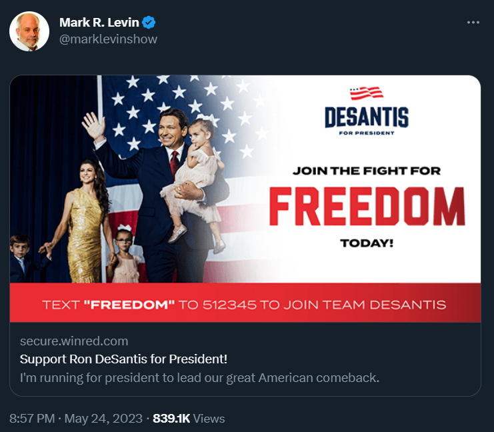
Task: Click the May 24, 2023 date
Action: (103, 419)
